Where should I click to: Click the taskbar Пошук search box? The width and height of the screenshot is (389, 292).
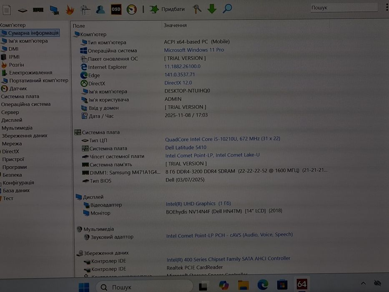pyautogui.click(x=144, y=287)
